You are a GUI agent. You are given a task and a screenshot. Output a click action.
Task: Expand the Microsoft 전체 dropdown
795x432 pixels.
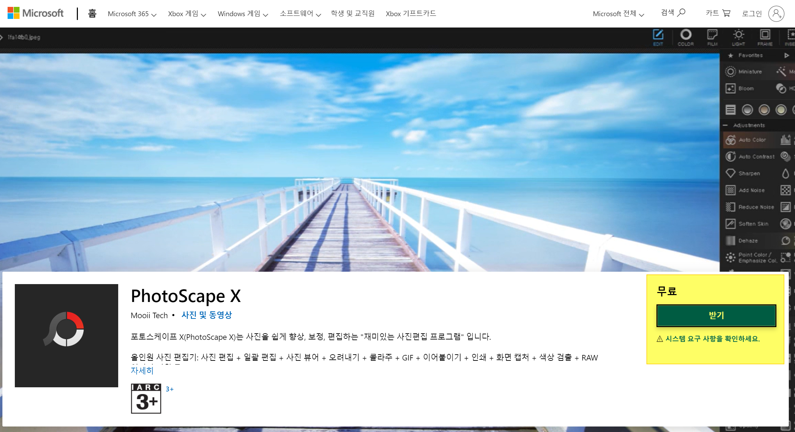coord(618,14)
